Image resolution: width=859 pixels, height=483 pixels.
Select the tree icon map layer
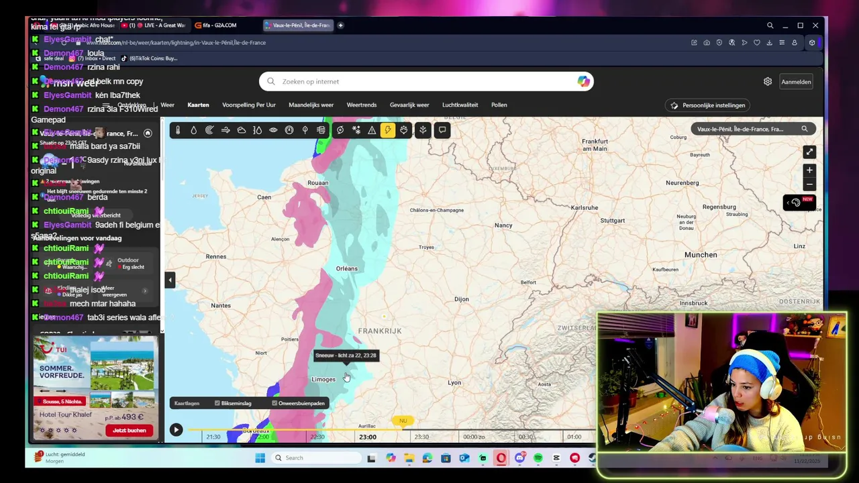point(305,130)
